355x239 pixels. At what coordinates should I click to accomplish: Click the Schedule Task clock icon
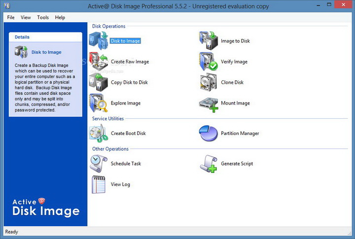point(99,164)
